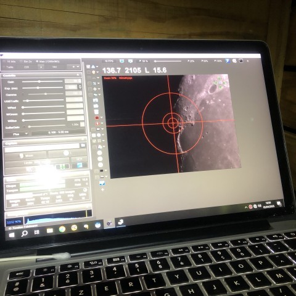Image resolution: width=296 pixels, height=296 pixels.
Task: Open the Windows Start menu
Action: click(12, 235)
